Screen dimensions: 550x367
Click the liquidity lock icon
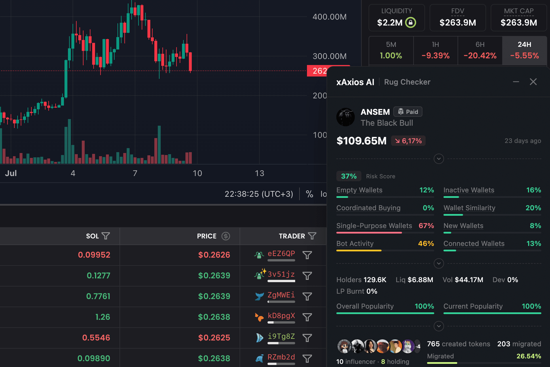[410, 22]
